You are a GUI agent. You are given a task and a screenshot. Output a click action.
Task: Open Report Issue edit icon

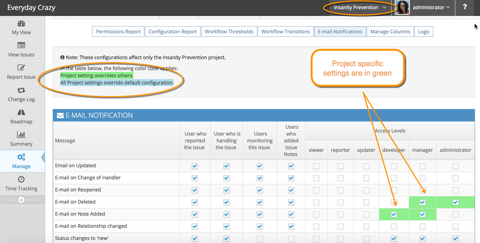(x=21, y=68)
